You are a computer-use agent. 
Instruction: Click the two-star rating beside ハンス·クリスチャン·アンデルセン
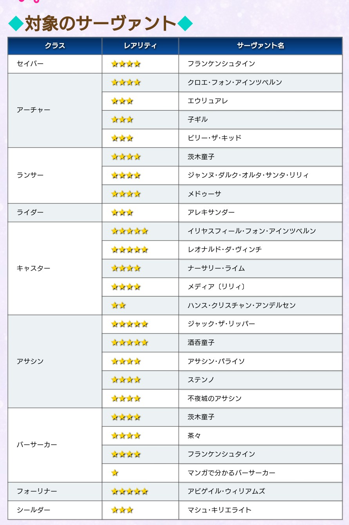click(x=118, y=306)
